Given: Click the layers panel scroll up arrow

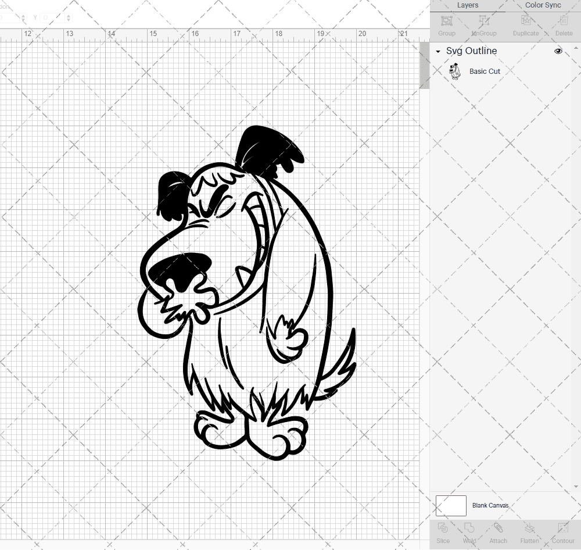Looking at the screenshot, I should (x=576, y=48).
